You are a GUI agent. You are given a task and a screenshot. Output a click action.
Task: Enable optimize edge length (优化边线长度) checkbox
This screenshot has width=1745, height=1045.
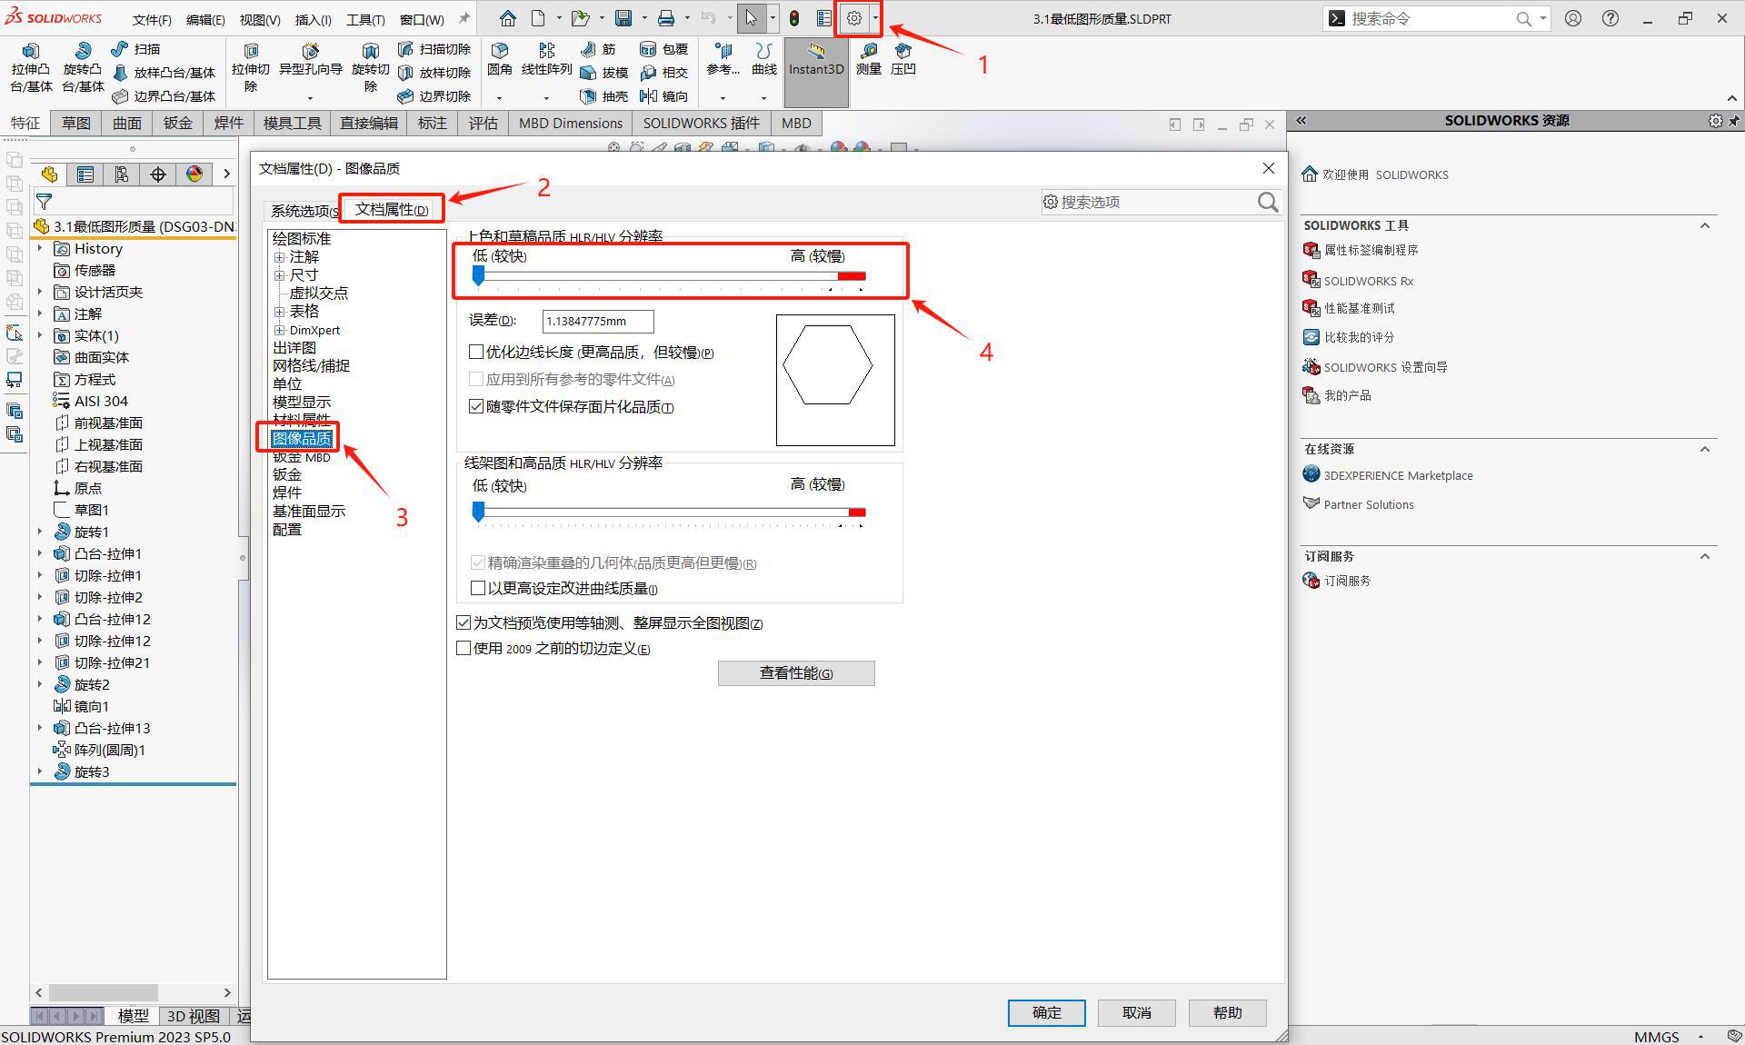click(476, 352)
